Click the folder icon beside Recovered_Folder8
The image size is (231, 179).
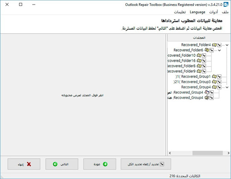pos(199,66)
